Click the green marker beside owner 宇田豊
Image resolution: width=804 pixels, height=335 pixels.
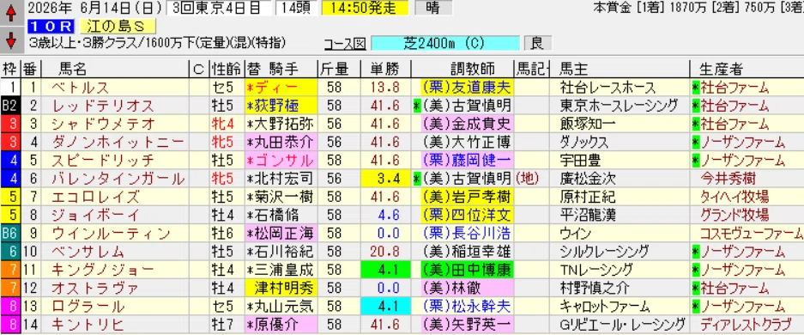[x=695, y=161]
